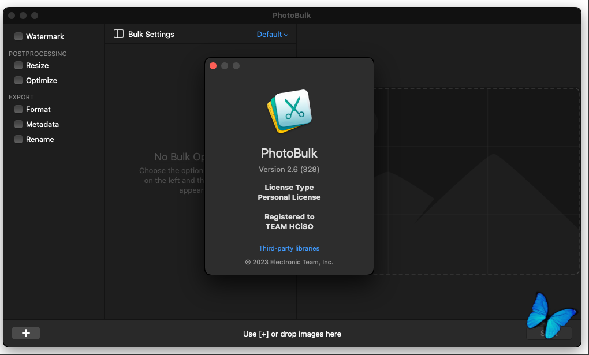This screenshot has height=355, width=589.
Task: Click the Version 2.6 (328) text
Action: pos(289,170)
